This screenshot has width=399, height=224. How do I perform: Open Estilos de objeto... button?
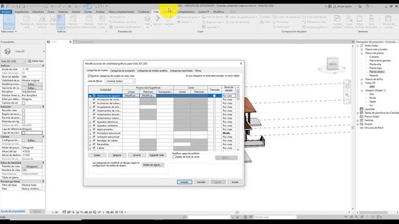tap(153, 165)
